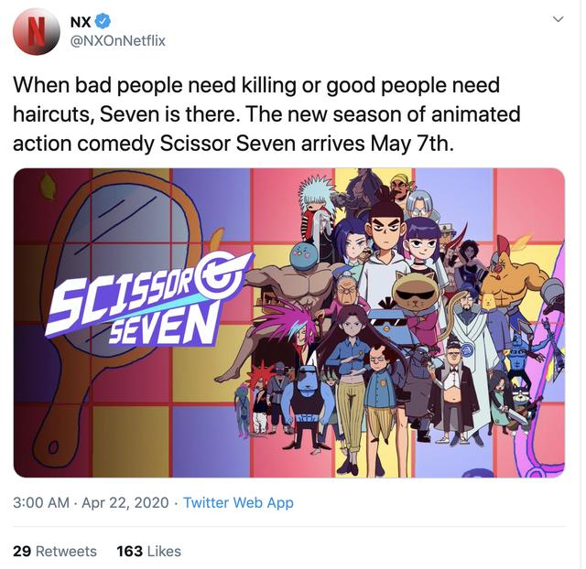
Task: Open the 3:00 AM timestamp link
Action: click(x=41, y=502)
